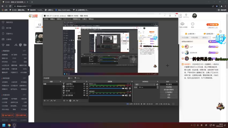Lock the display capture source
228x128 pixels.
coord(87,95)
